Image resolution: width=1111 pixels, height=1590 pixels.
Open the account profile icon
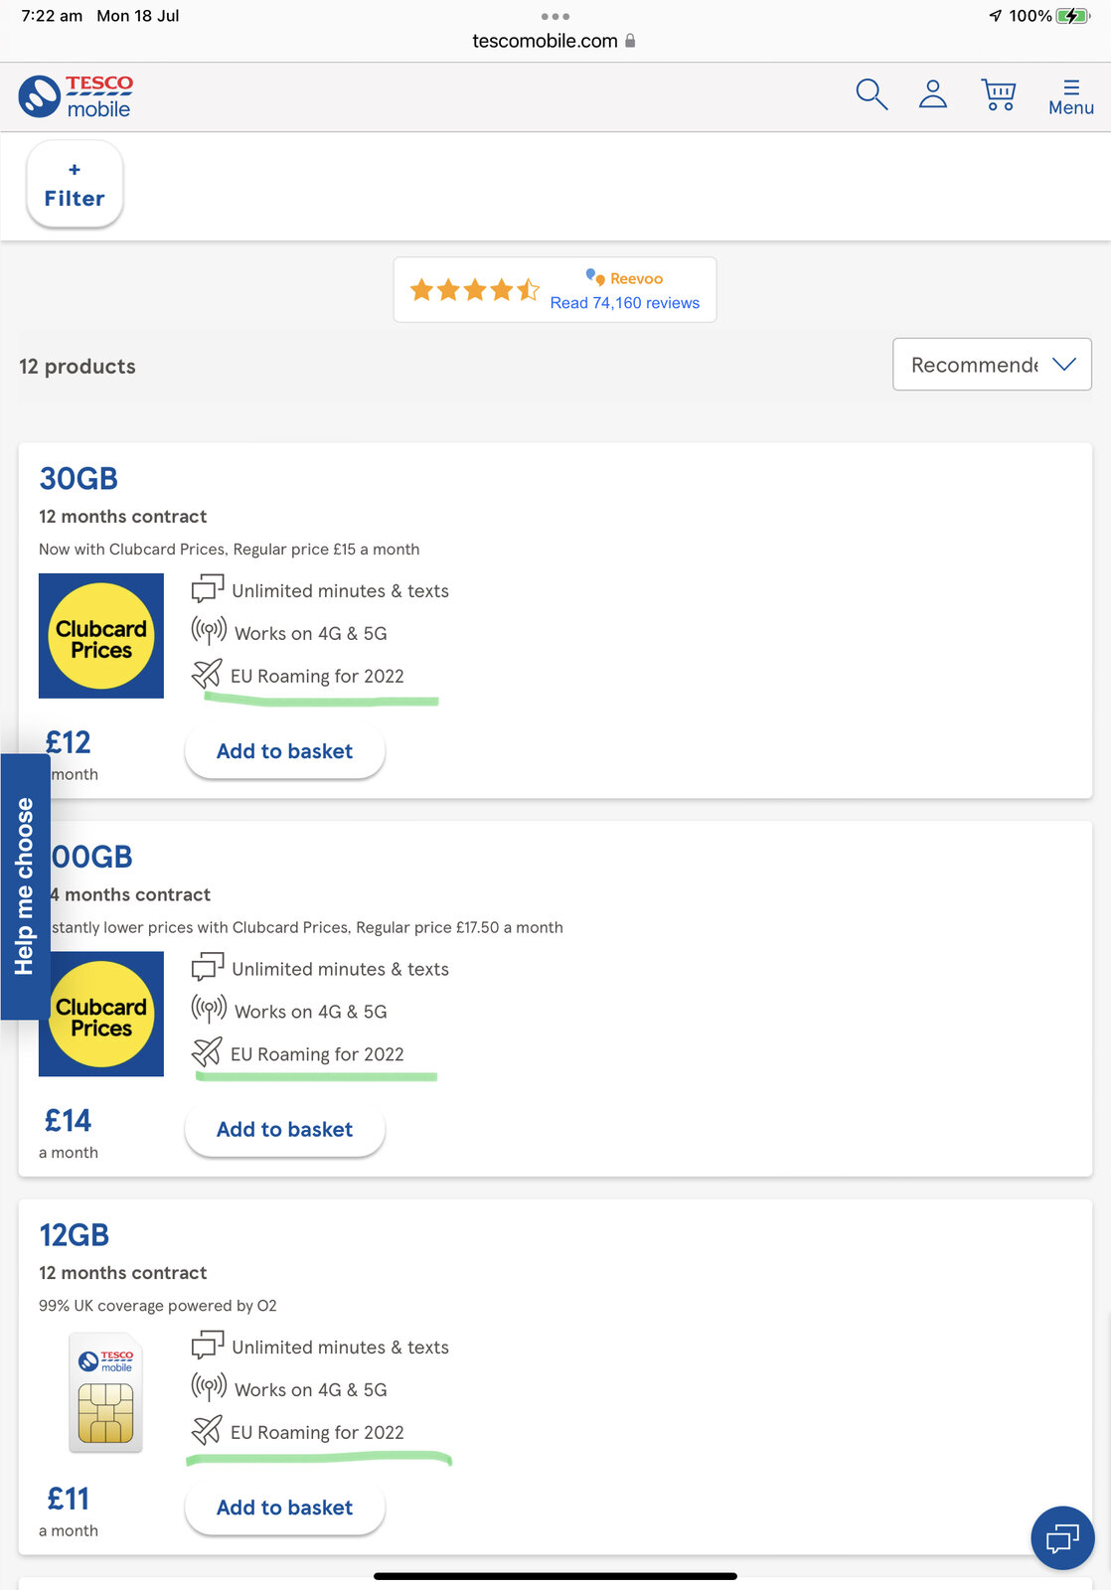(x=932, y=95)
